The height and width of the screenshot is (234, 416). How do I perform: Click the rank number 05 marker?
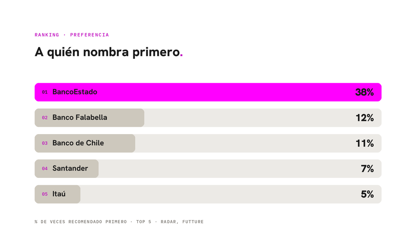click(x=45, y=194)
